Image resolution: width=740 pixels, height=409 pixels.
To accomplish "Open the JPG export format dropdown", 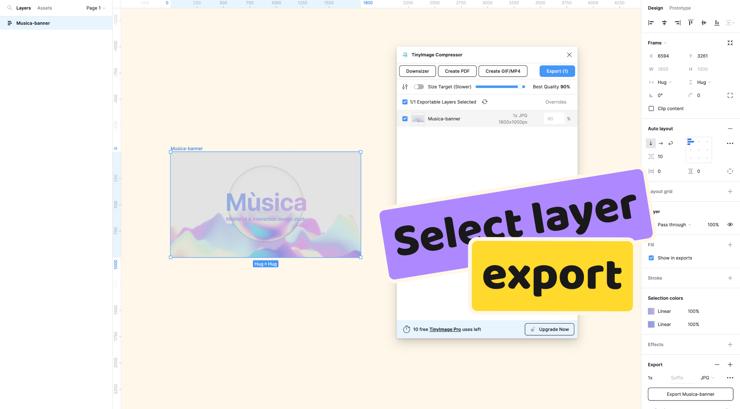I will (707, 378).
